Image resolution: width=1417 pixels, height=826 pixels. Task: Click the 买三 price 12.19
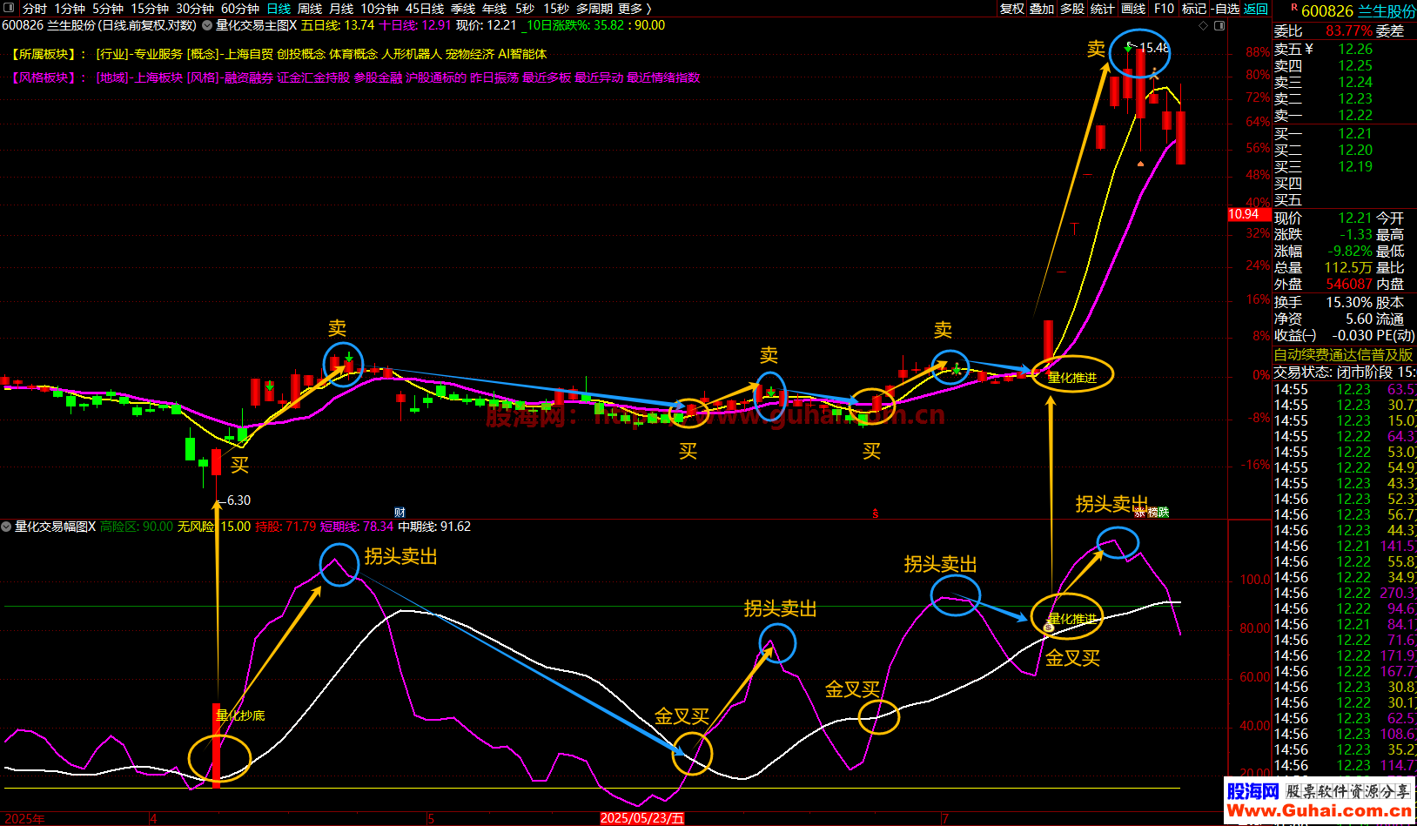click(x=1355, y=167)
